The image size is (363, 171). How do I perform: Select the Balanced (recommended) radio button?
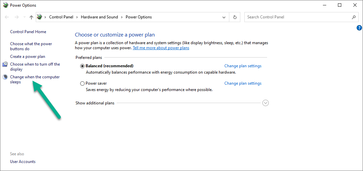pos(83,66)
